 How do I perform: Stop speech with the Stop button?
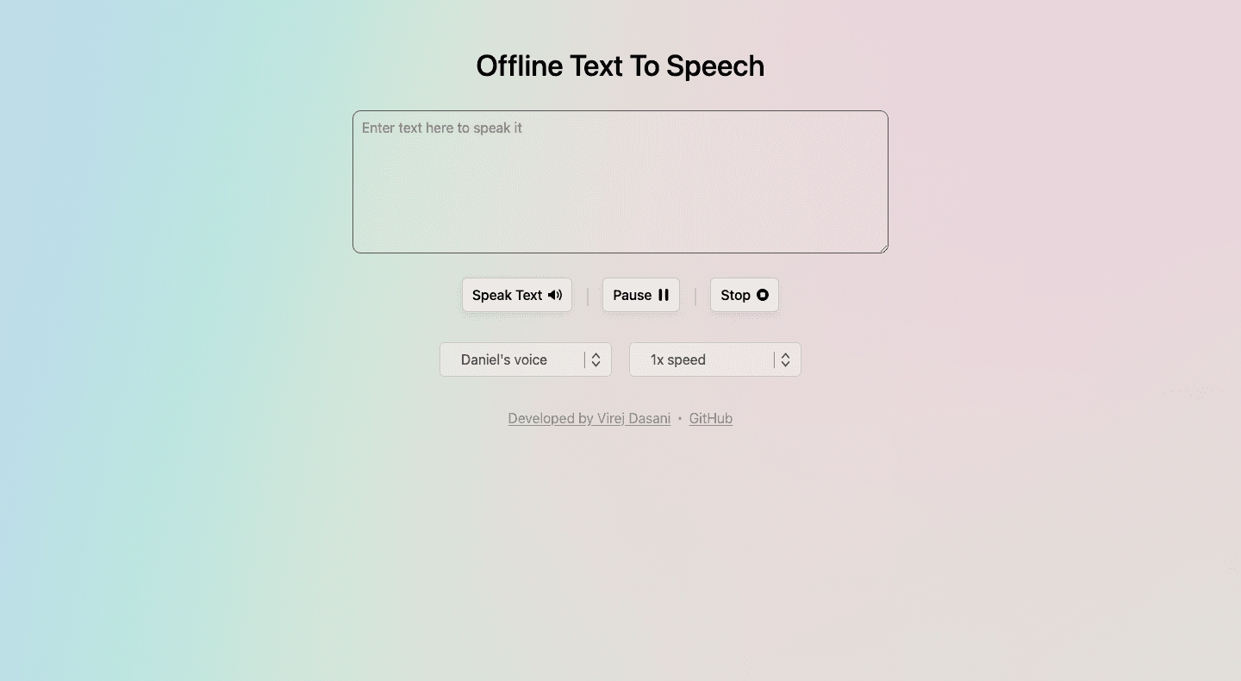point(744,295)
